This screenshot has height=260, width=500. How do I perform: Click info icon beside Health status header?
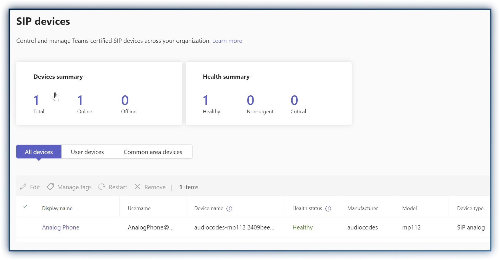(x=328, y=209)
